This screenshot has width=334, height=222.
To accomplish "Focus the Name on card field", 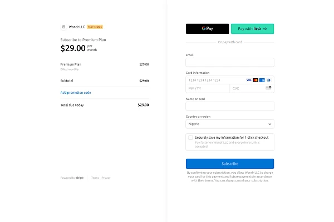I will (229, 106).
